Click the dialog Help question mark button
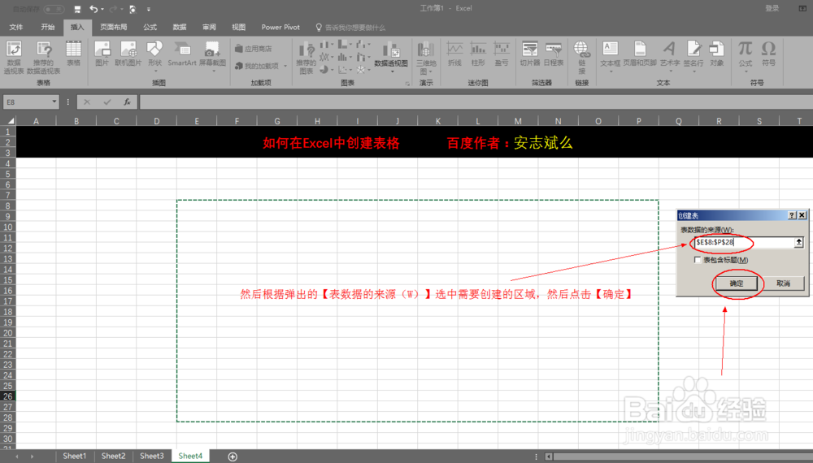This screenshot has width=813, height=463. coord(792,215)
